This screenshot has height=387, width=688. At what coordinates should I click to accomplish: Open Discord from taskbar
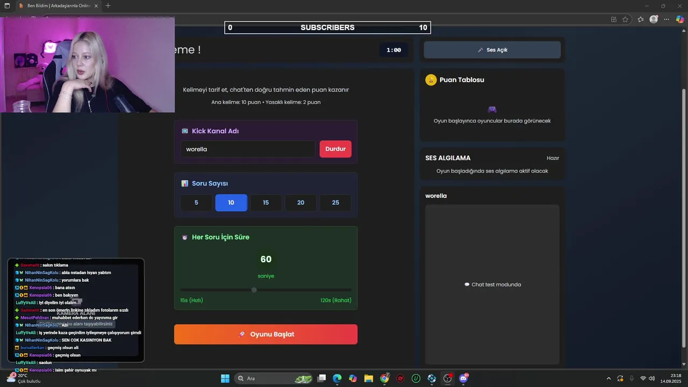point(463,378)
